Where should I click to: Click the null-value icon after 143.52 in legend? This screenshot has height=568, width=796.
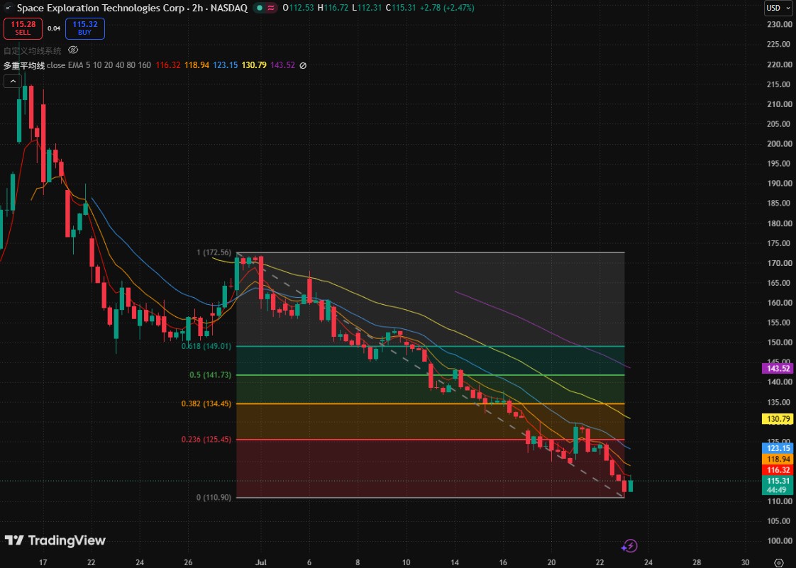coord(303,65)
